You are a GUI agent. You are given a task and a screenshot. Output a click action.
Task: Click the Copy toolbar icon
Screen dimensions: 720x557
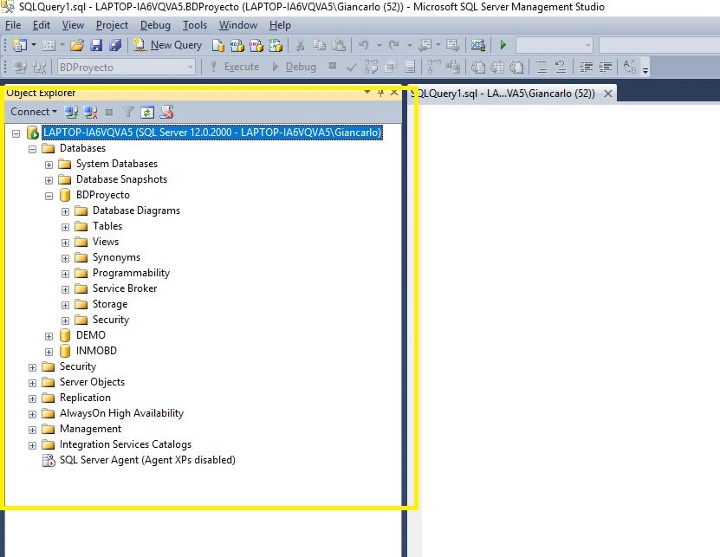coord(319,45)
